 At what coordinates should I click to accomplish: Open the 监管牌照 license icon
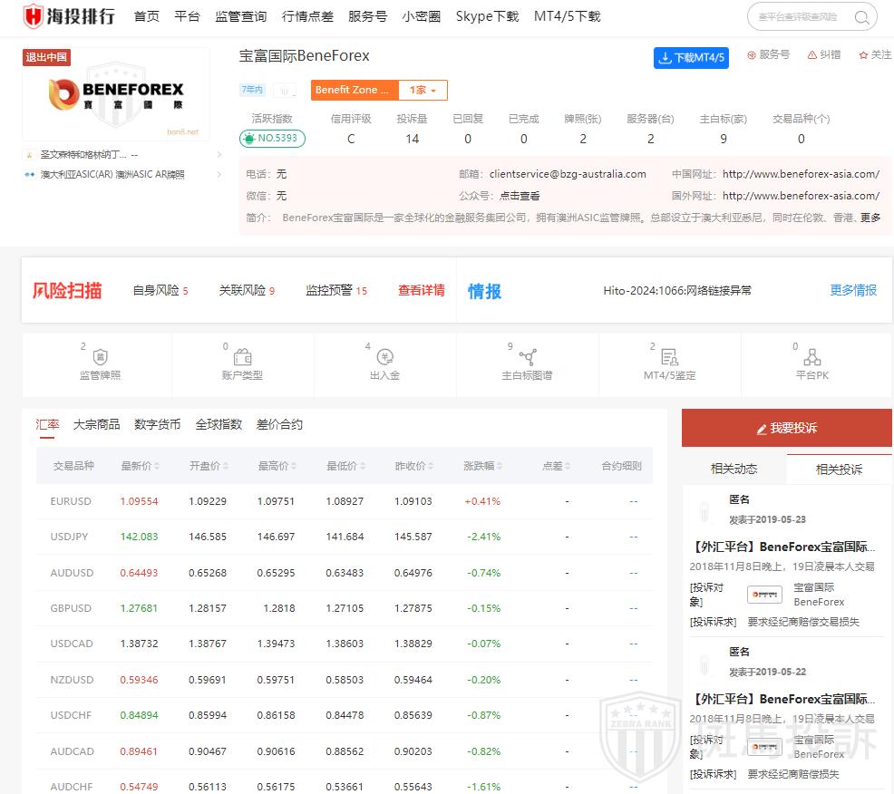point(100,357)
